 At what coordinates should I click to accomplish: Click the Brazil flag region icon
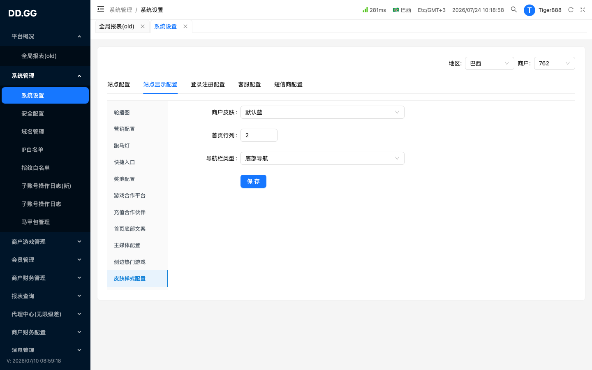(395, 10)
